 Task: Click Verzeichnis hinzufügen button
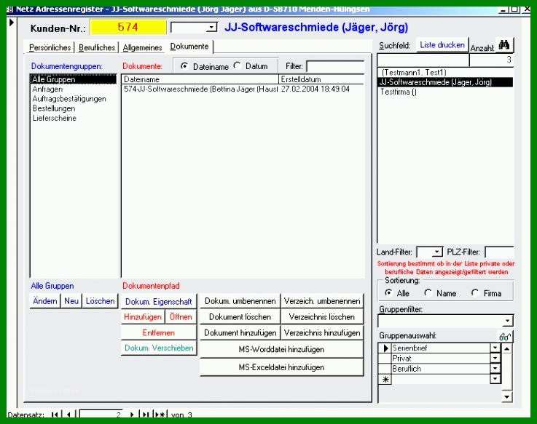click(x=322, y=332)
